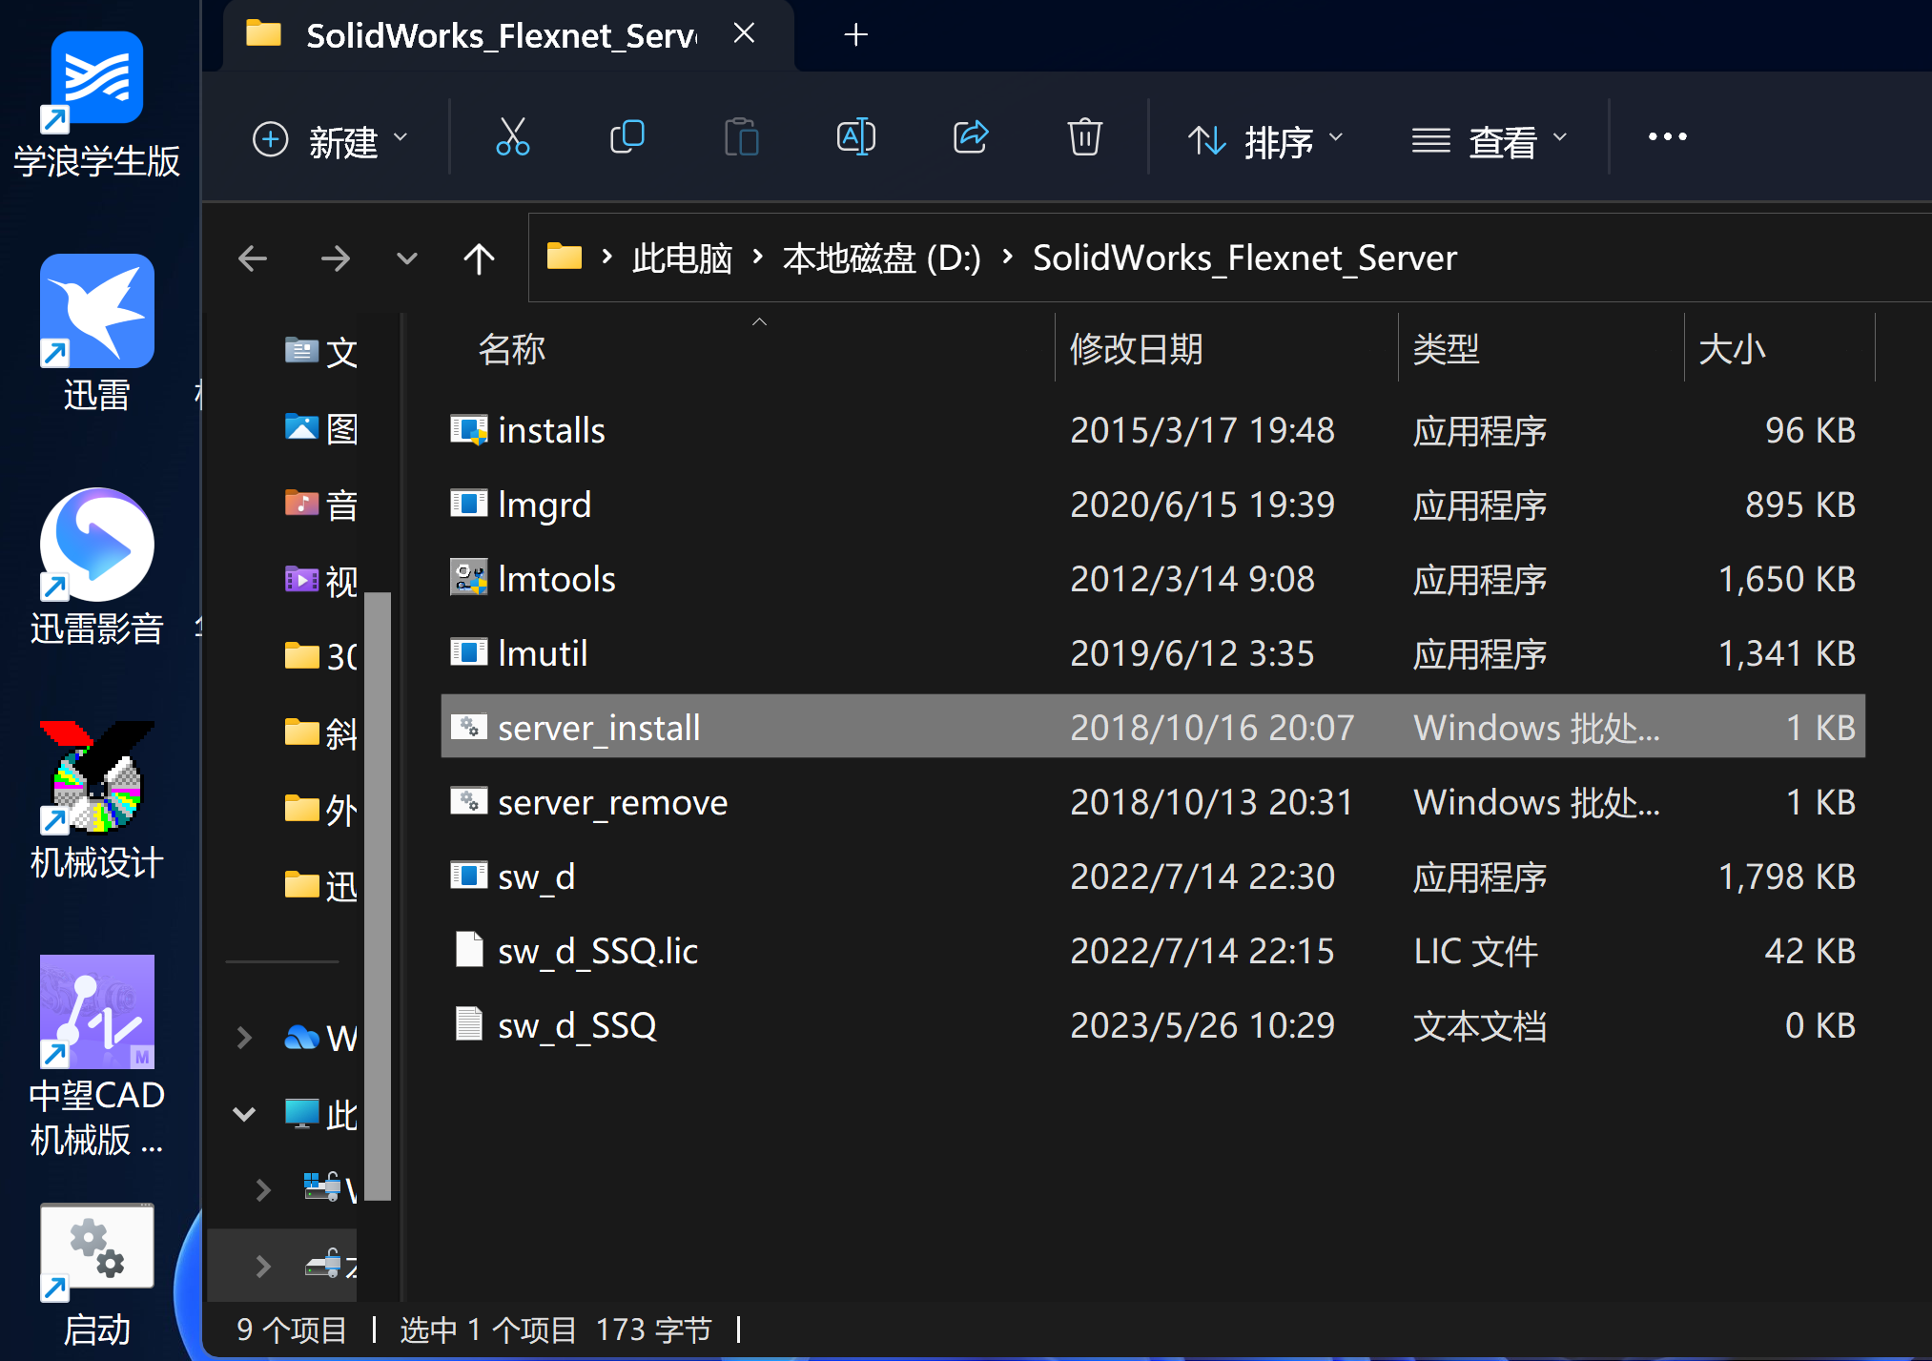Open 中望CAD机械版 desktop shortcut
Image resolution: width=1932 pixels, height=1361 pixels.
[x=96, y=1057]
